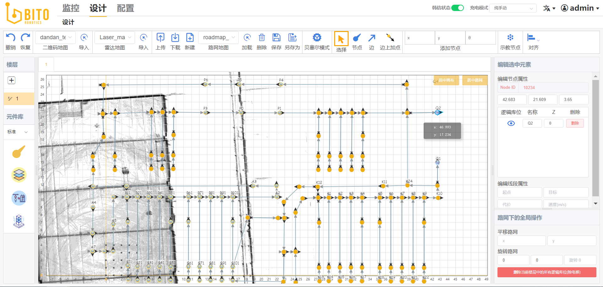The height and width of the screenshot is (287, 603).
Task: Save the roadmap with 保存 icon
Action: pyautogui.click(x=276, y=38)
